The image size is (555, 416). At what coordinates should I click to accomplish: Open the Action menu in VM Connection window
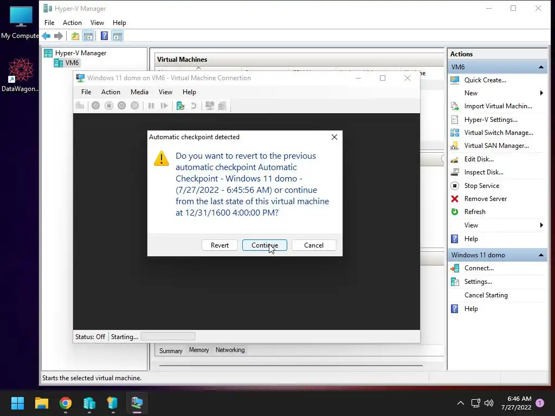pyautogui.click(x=111, y=92)
